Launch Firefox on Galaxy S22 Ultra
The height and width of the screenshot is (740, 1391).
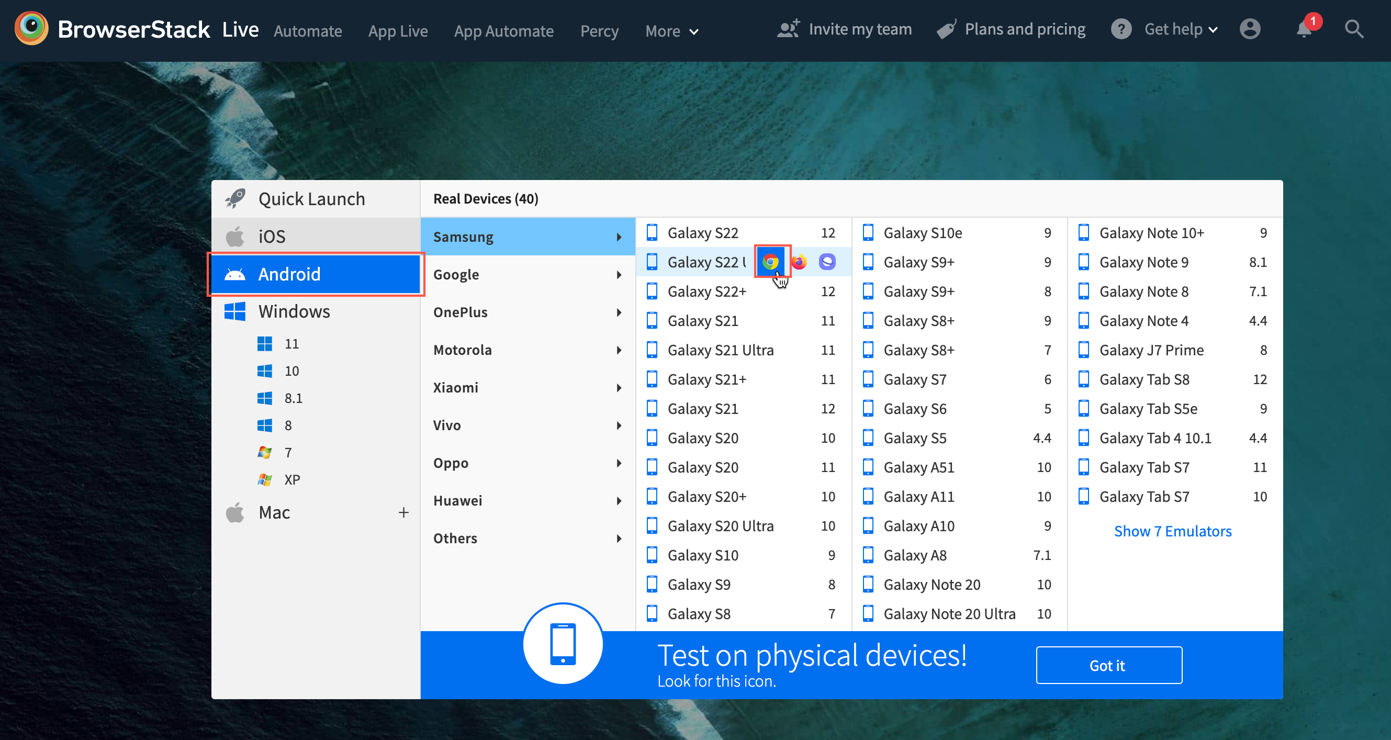point(799,262)
